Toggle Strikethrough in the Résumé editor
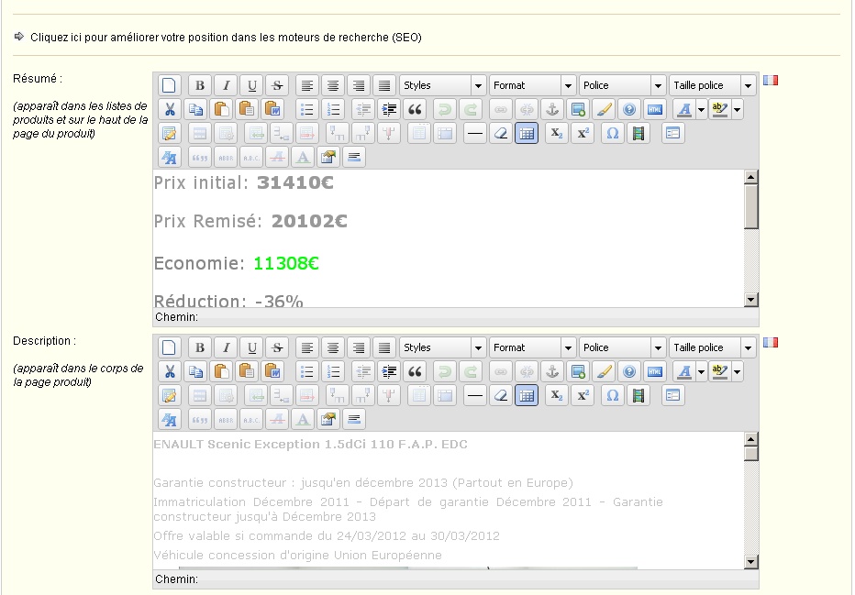855x595 pixels. [277, 85]
